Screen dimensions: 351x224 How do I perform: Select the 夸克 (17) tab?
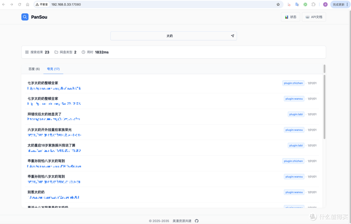point(53,69)
